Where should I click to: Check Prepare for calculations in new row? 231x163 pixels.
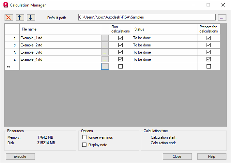pyautogui.click(x=208, y=67)
